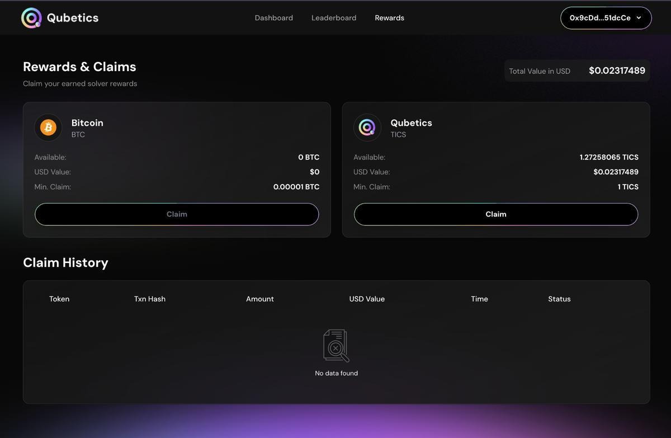Click the orange Bitcoin coin icon
This screenshot has width=671, height=438.
point(48,128)
